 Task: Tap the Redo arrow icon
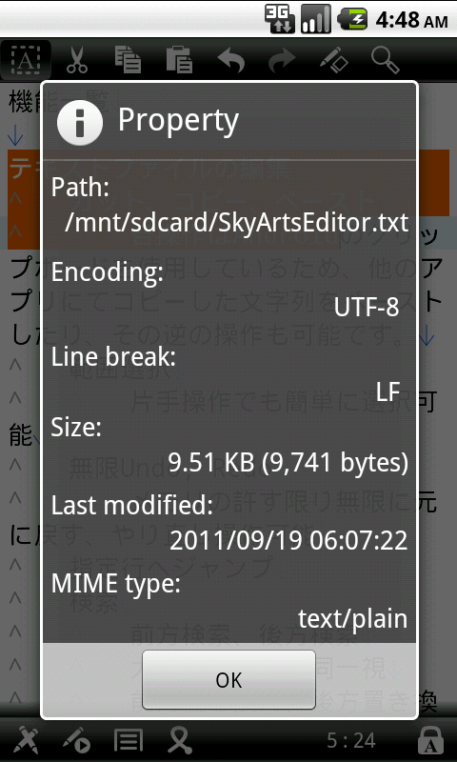pyautogui.click(x=282, y=60)
